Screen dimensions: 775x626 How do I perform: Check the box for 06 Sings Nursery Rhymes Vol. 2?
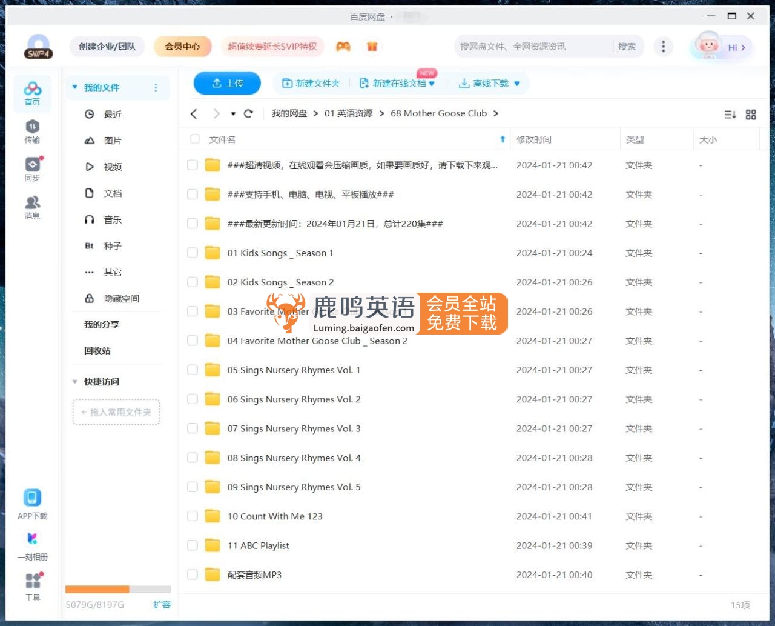click(193, 399)
